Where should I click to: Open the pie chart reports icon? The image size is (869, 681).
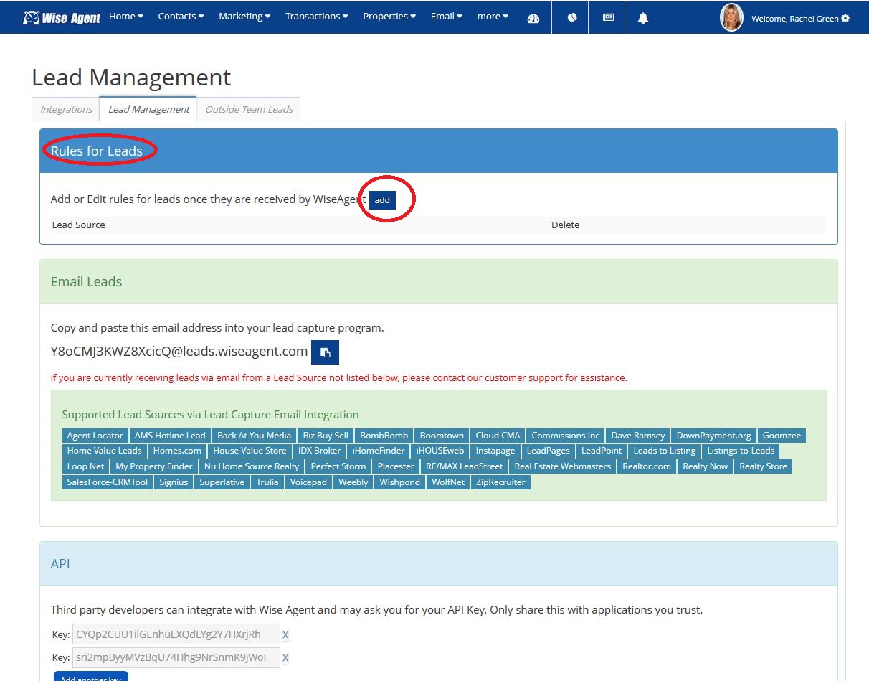tap(571, 17)
